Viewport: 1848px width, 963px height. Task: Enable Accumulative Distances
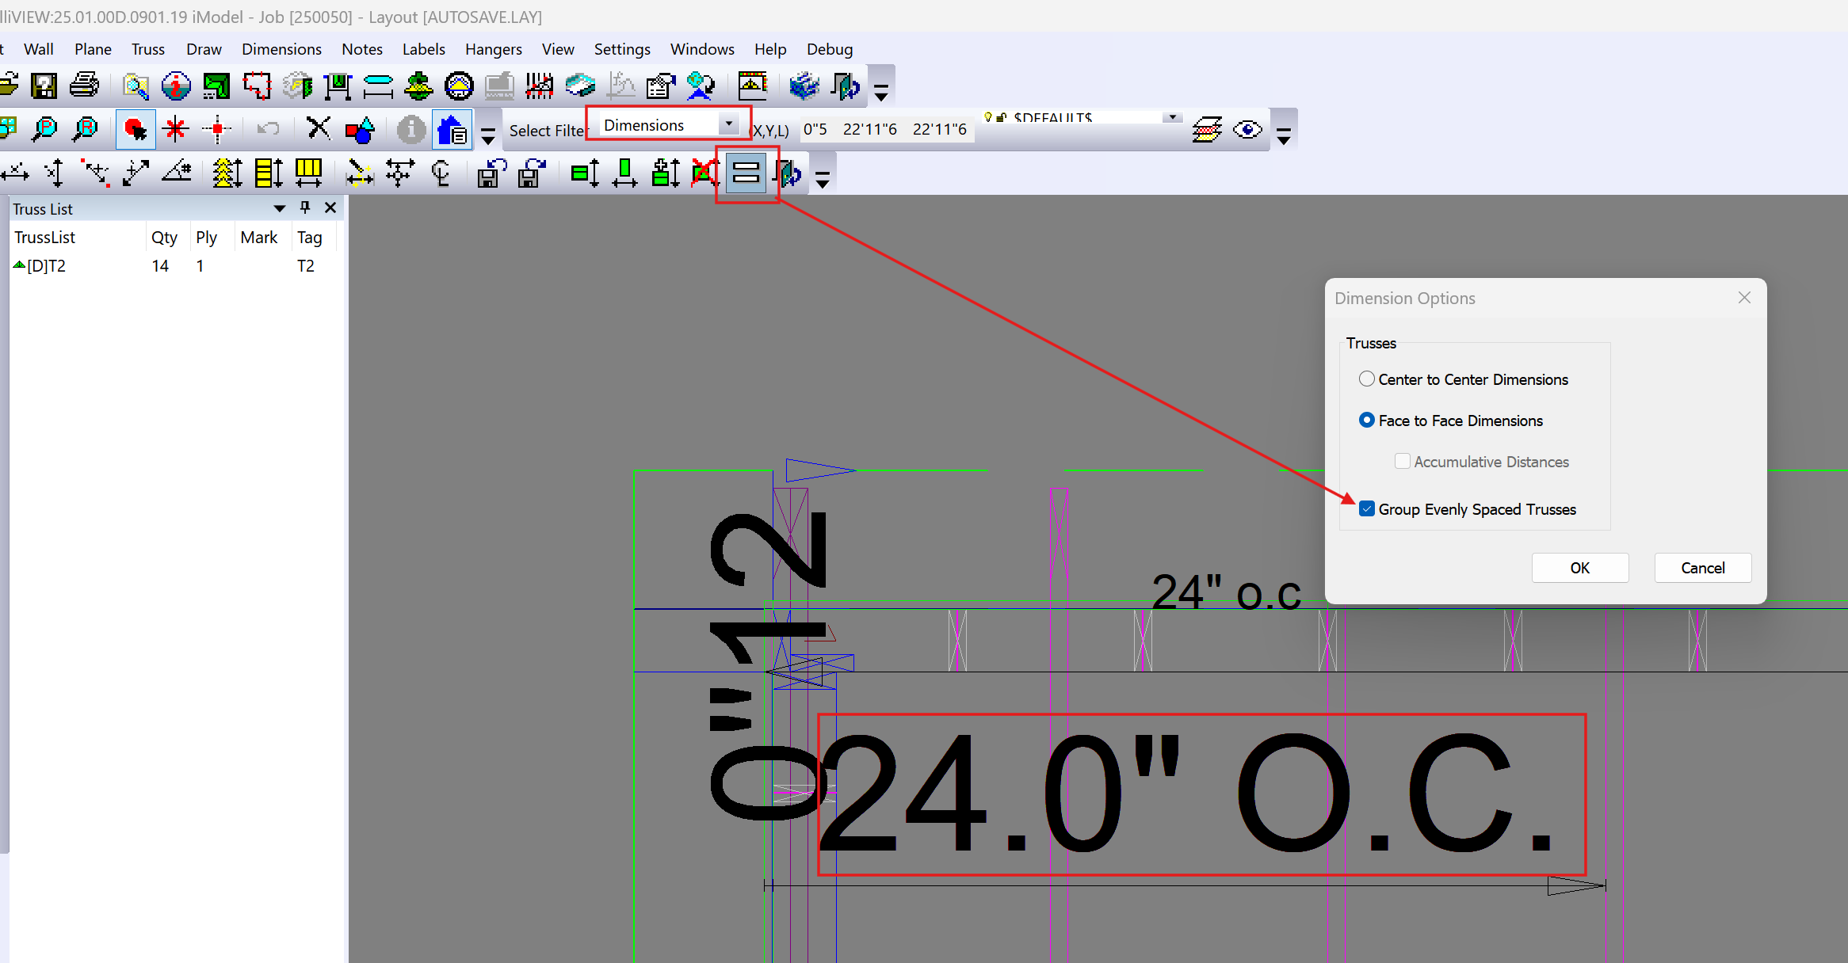coord(1403,461)
